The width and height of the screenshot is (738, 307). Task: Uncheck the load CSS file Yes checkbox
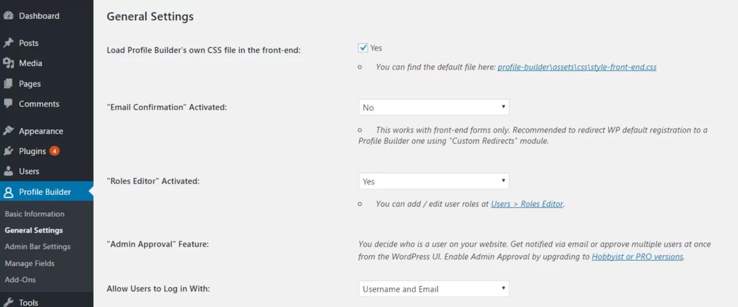[x=363, y=48]
